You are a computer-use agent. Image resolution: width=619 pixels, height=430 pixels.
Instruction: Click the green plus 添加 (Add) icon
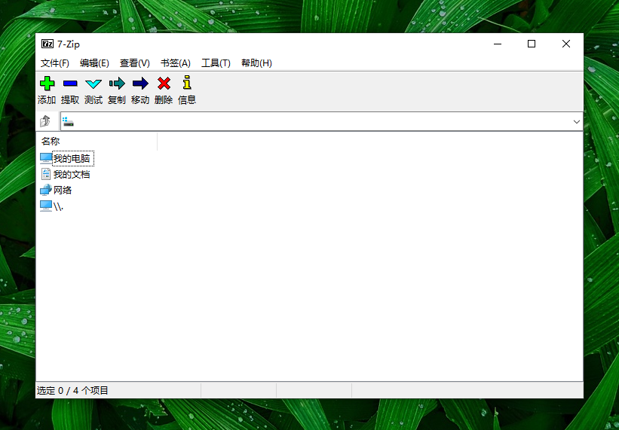click(47, 84)
